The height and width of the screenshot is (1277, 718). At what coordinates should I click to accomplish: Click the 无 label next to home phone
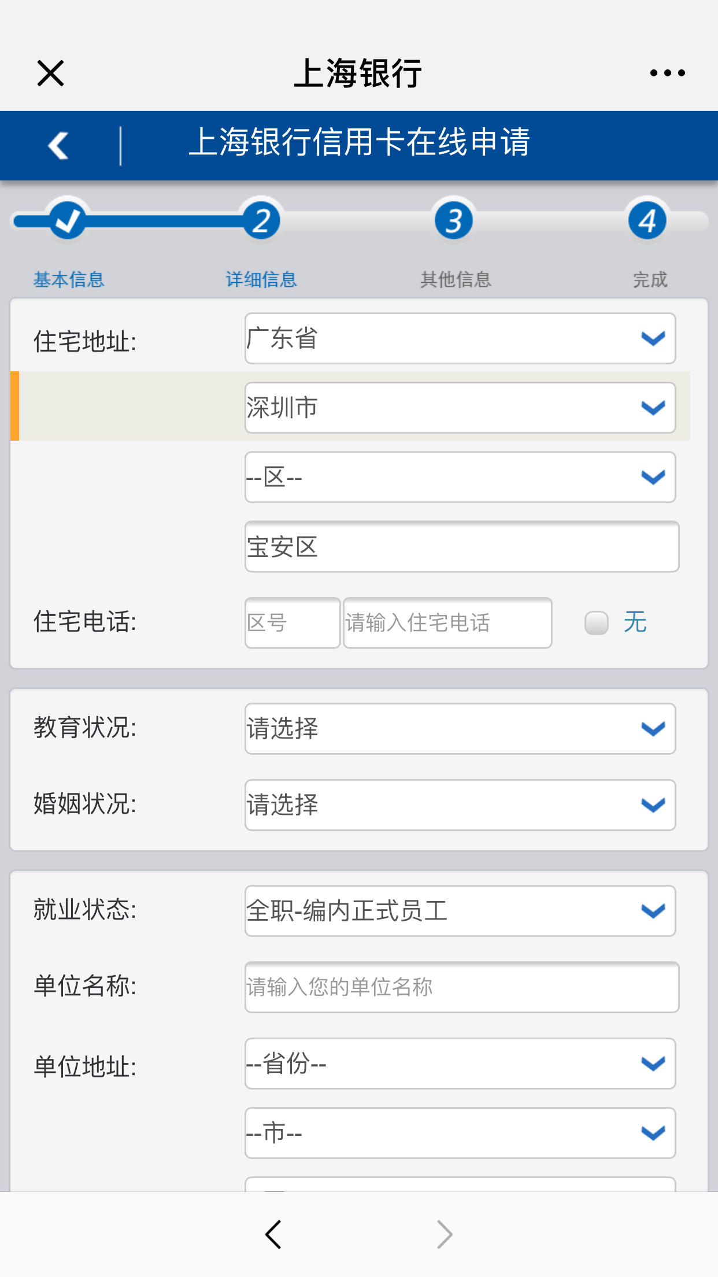(x=635, y=622)
